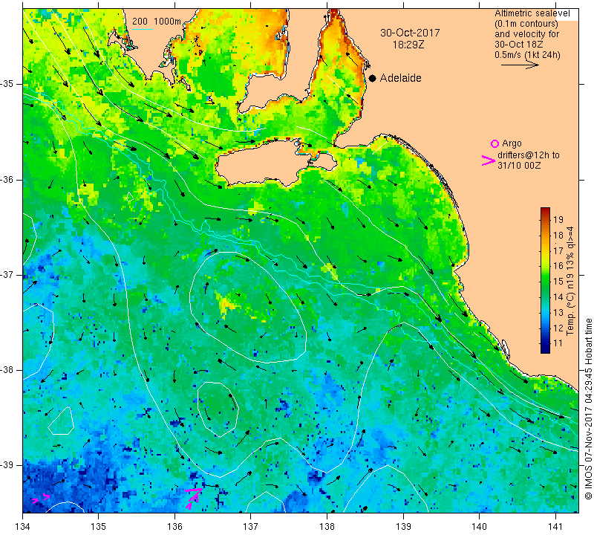The image size is (594, 535).
Task: Click the warm yellow patch inside the central eddy
Action: 226,303
